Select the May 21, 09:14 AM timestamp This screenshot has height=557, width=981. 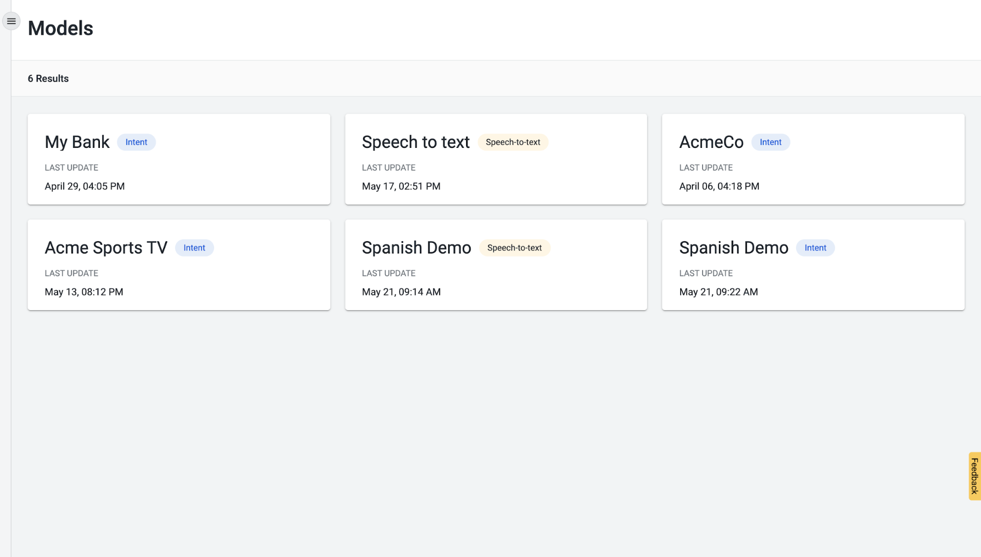click(x=401, y=292)
